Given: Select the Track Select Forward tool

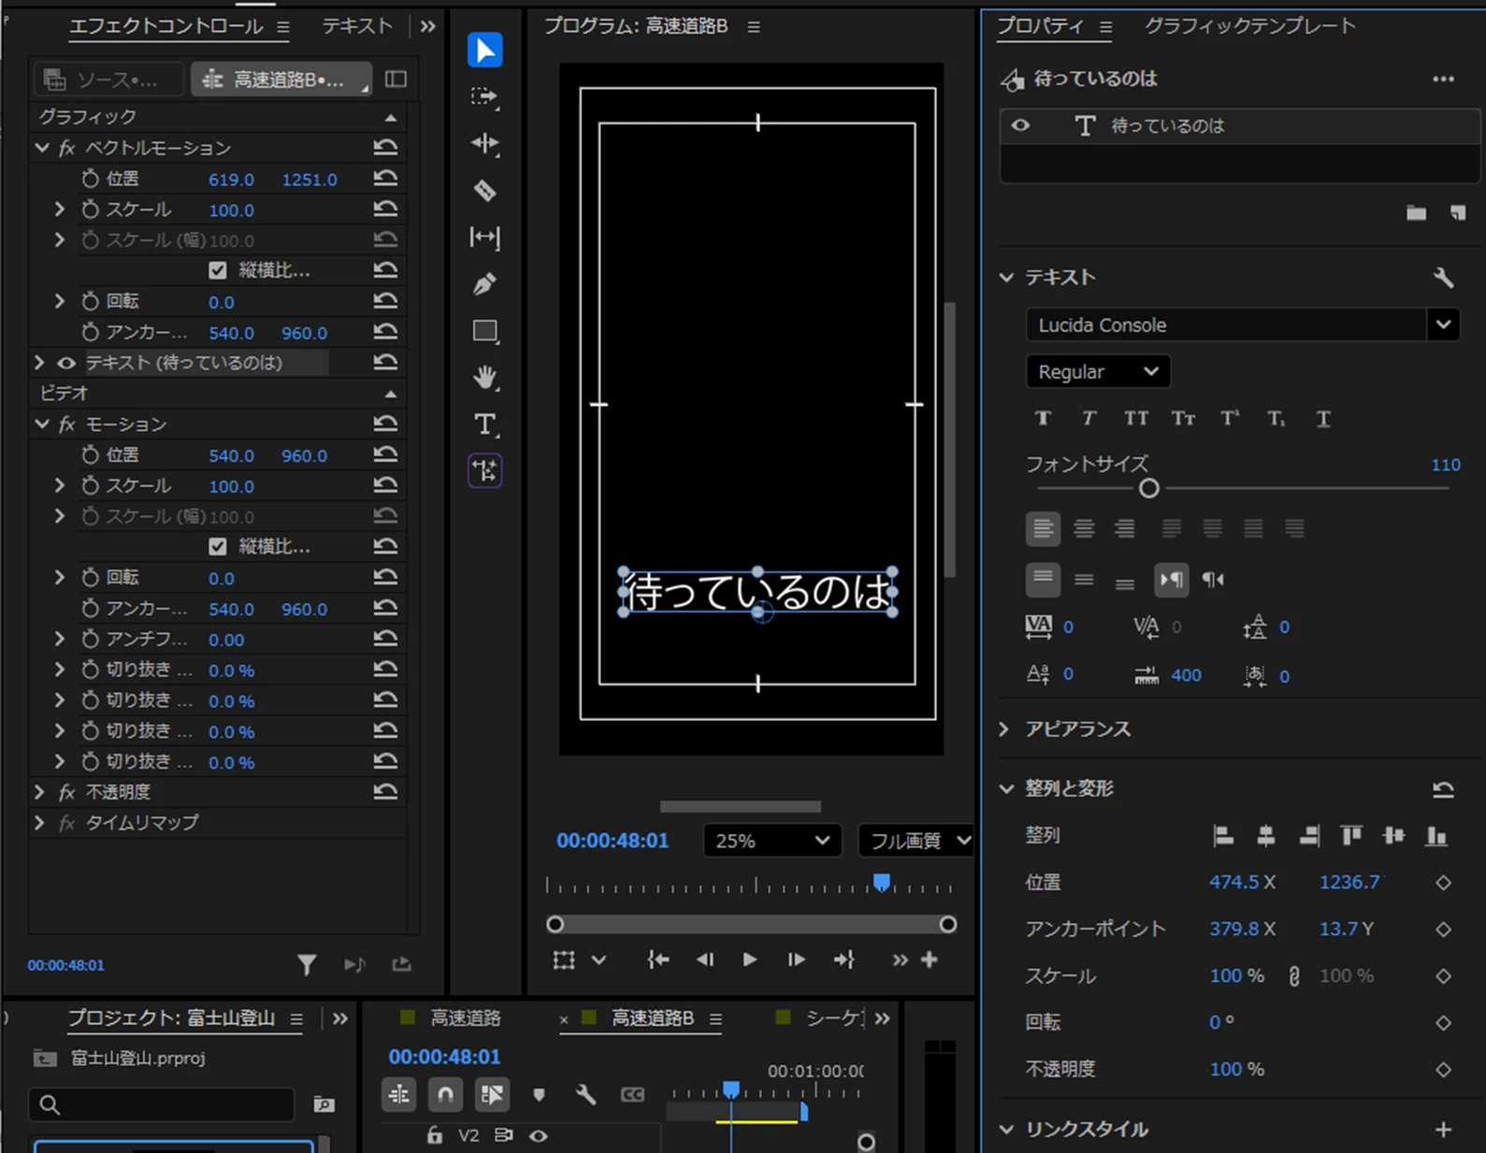Looking at the screenshot, I should [484, 97].
